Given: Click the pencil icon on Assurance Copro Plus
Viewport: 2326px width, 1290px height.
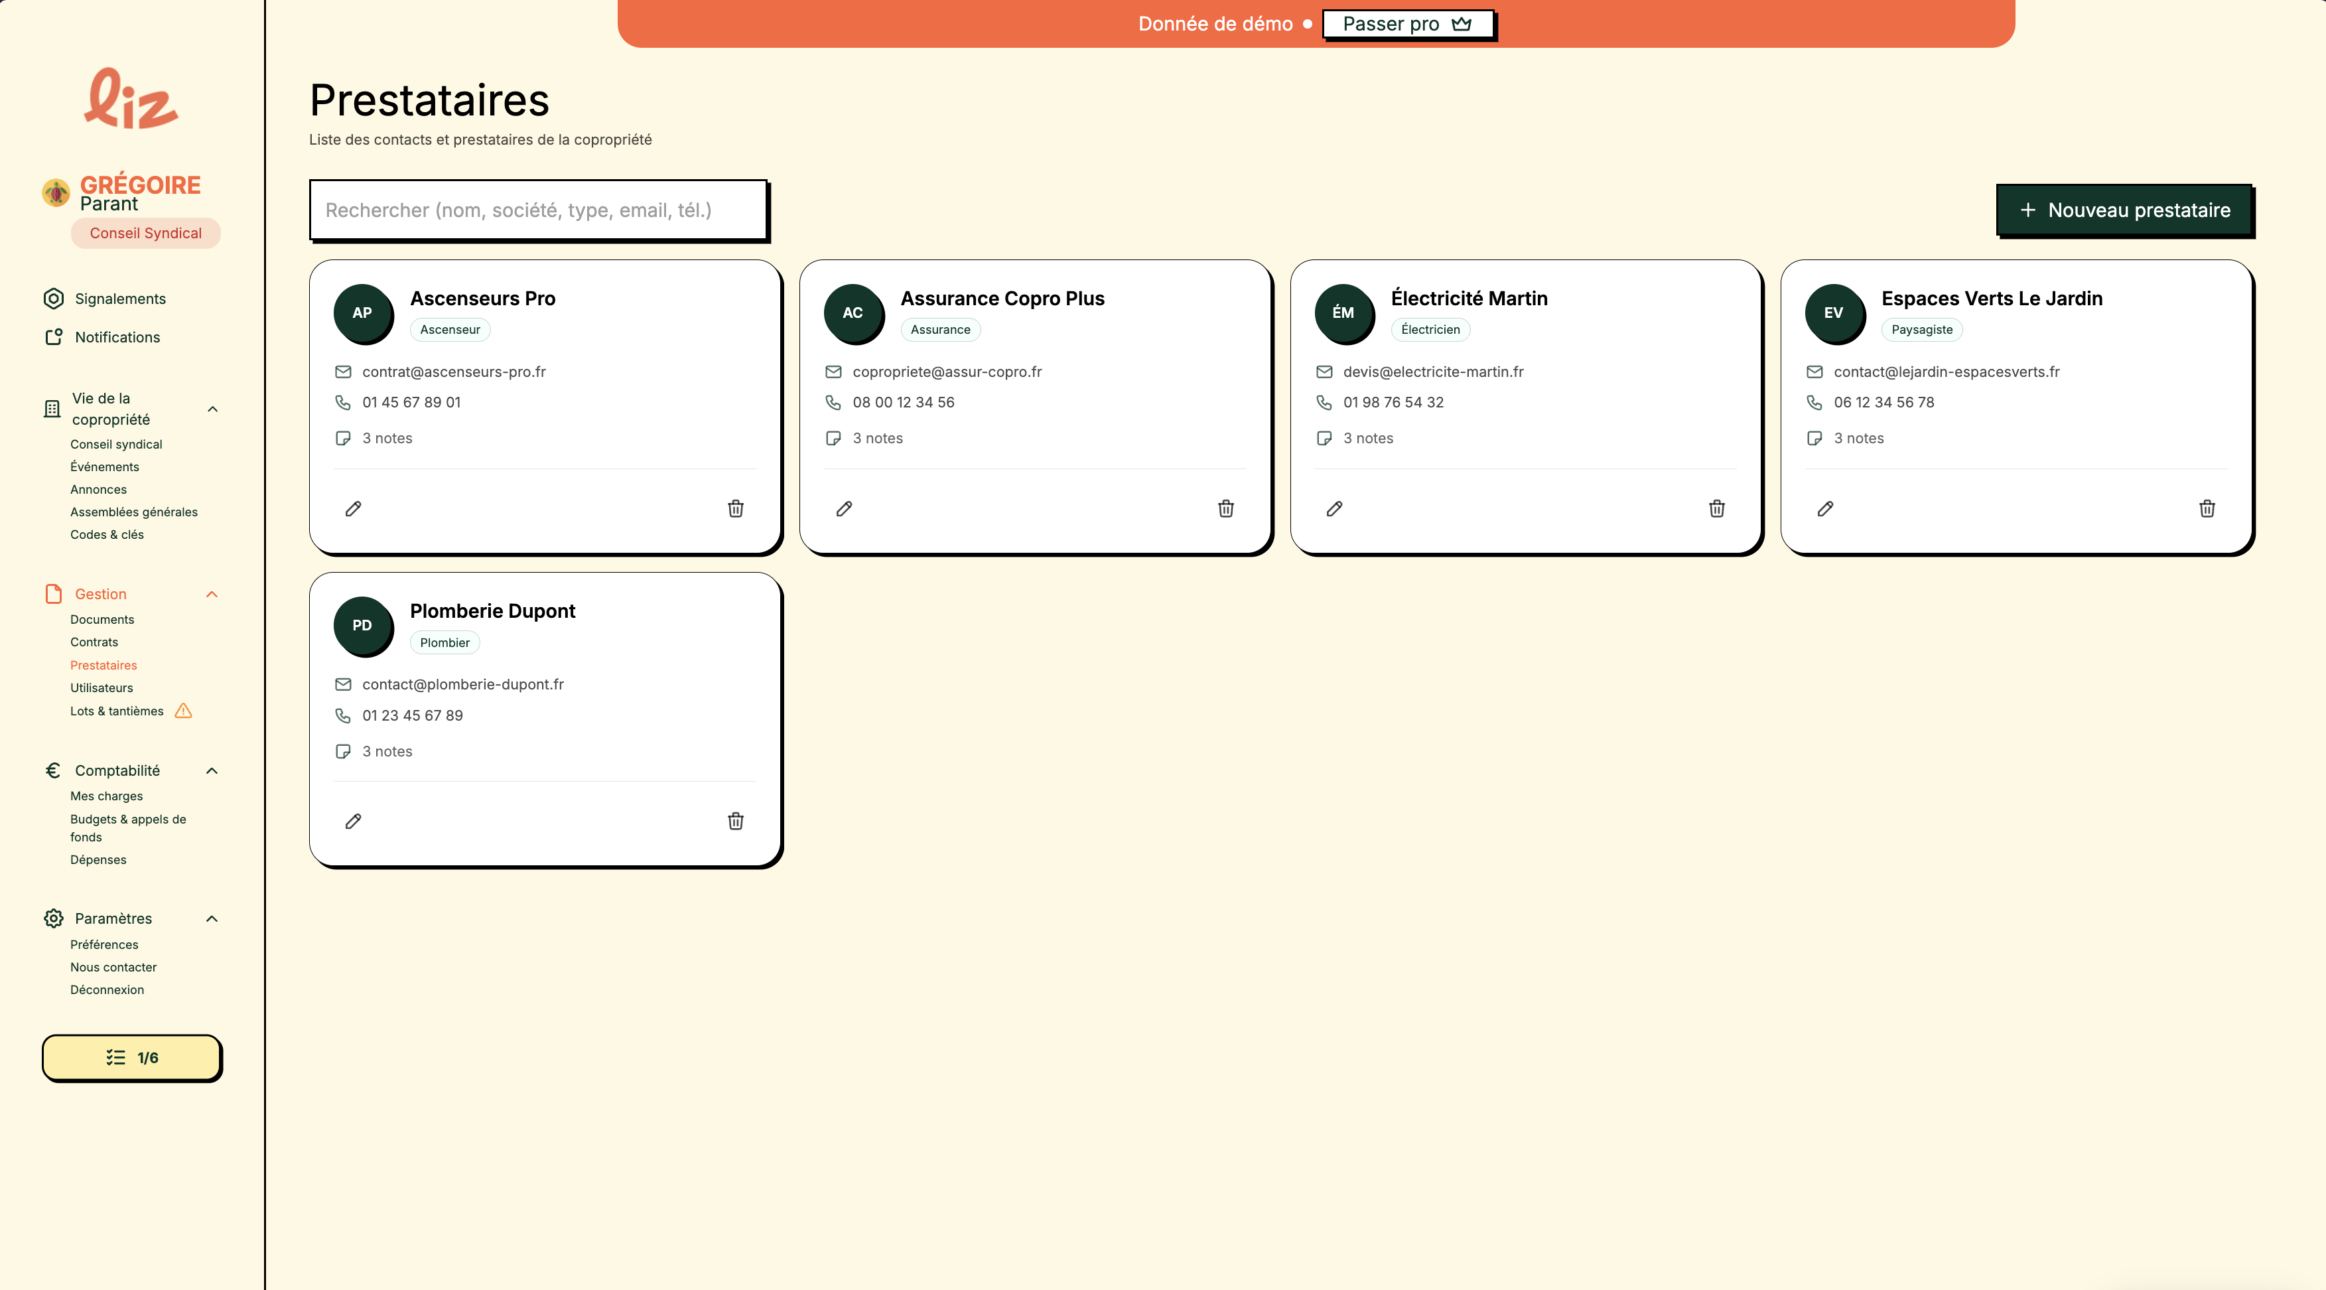Looking at the screenshot, I should pos(845,508).
